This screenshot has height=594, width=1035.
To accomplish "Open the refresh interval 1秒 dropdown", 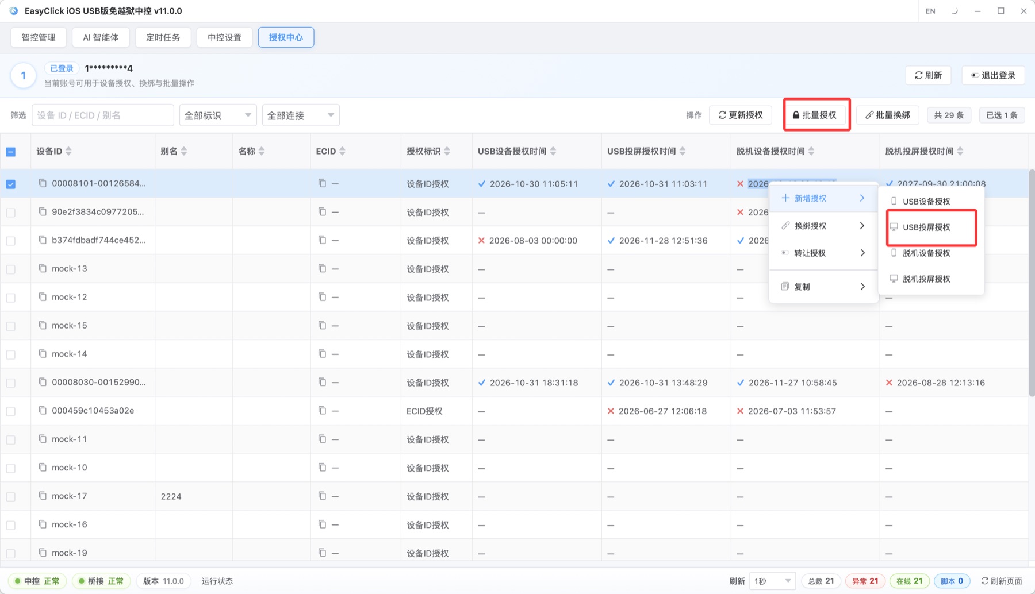I will [x=772, y=581].
